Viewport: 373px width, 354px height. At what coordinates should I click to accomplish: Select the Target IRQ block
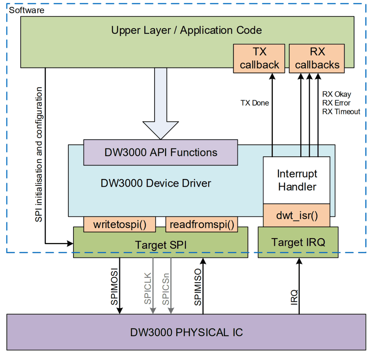298,242
